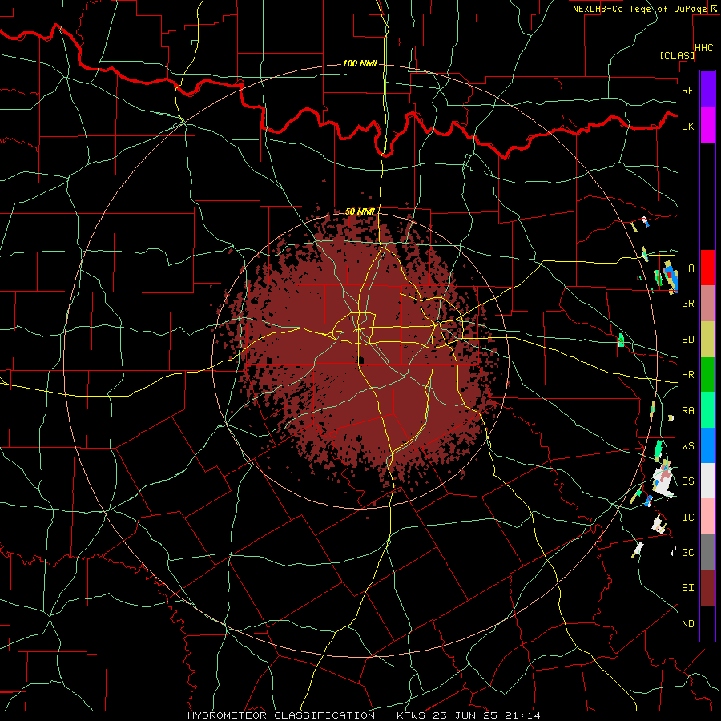Click the purple RF legend color swatch
Viewport: 721px width, 721px height.
(x=707, y=90)
